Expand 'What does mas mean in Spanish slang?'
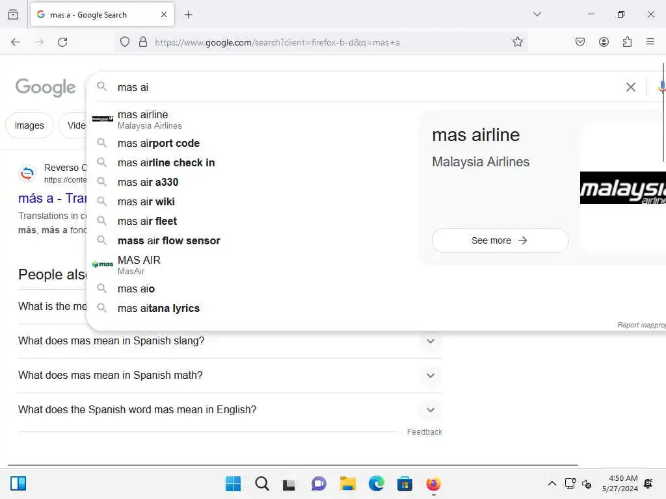The image size is (666, 499). pyautogui.click(x=230, y=340)
